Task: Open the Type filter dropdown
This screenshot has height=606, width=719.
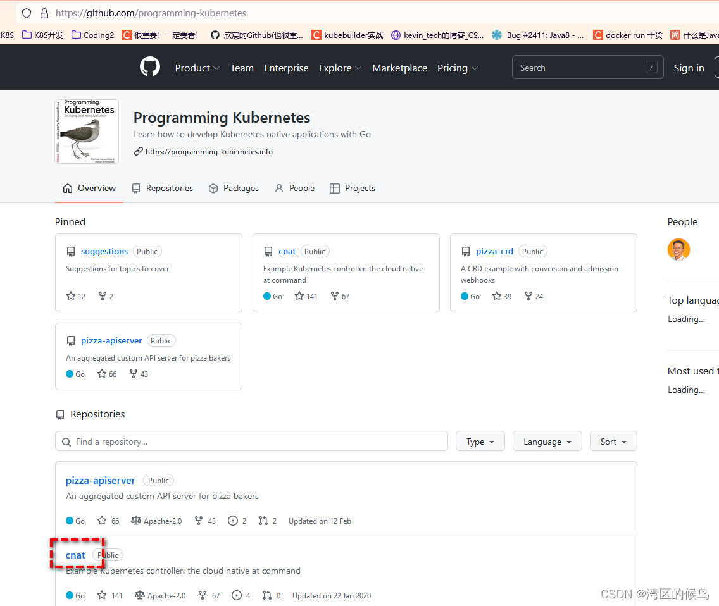Action: pyautogui.click(x=480, y=442)
